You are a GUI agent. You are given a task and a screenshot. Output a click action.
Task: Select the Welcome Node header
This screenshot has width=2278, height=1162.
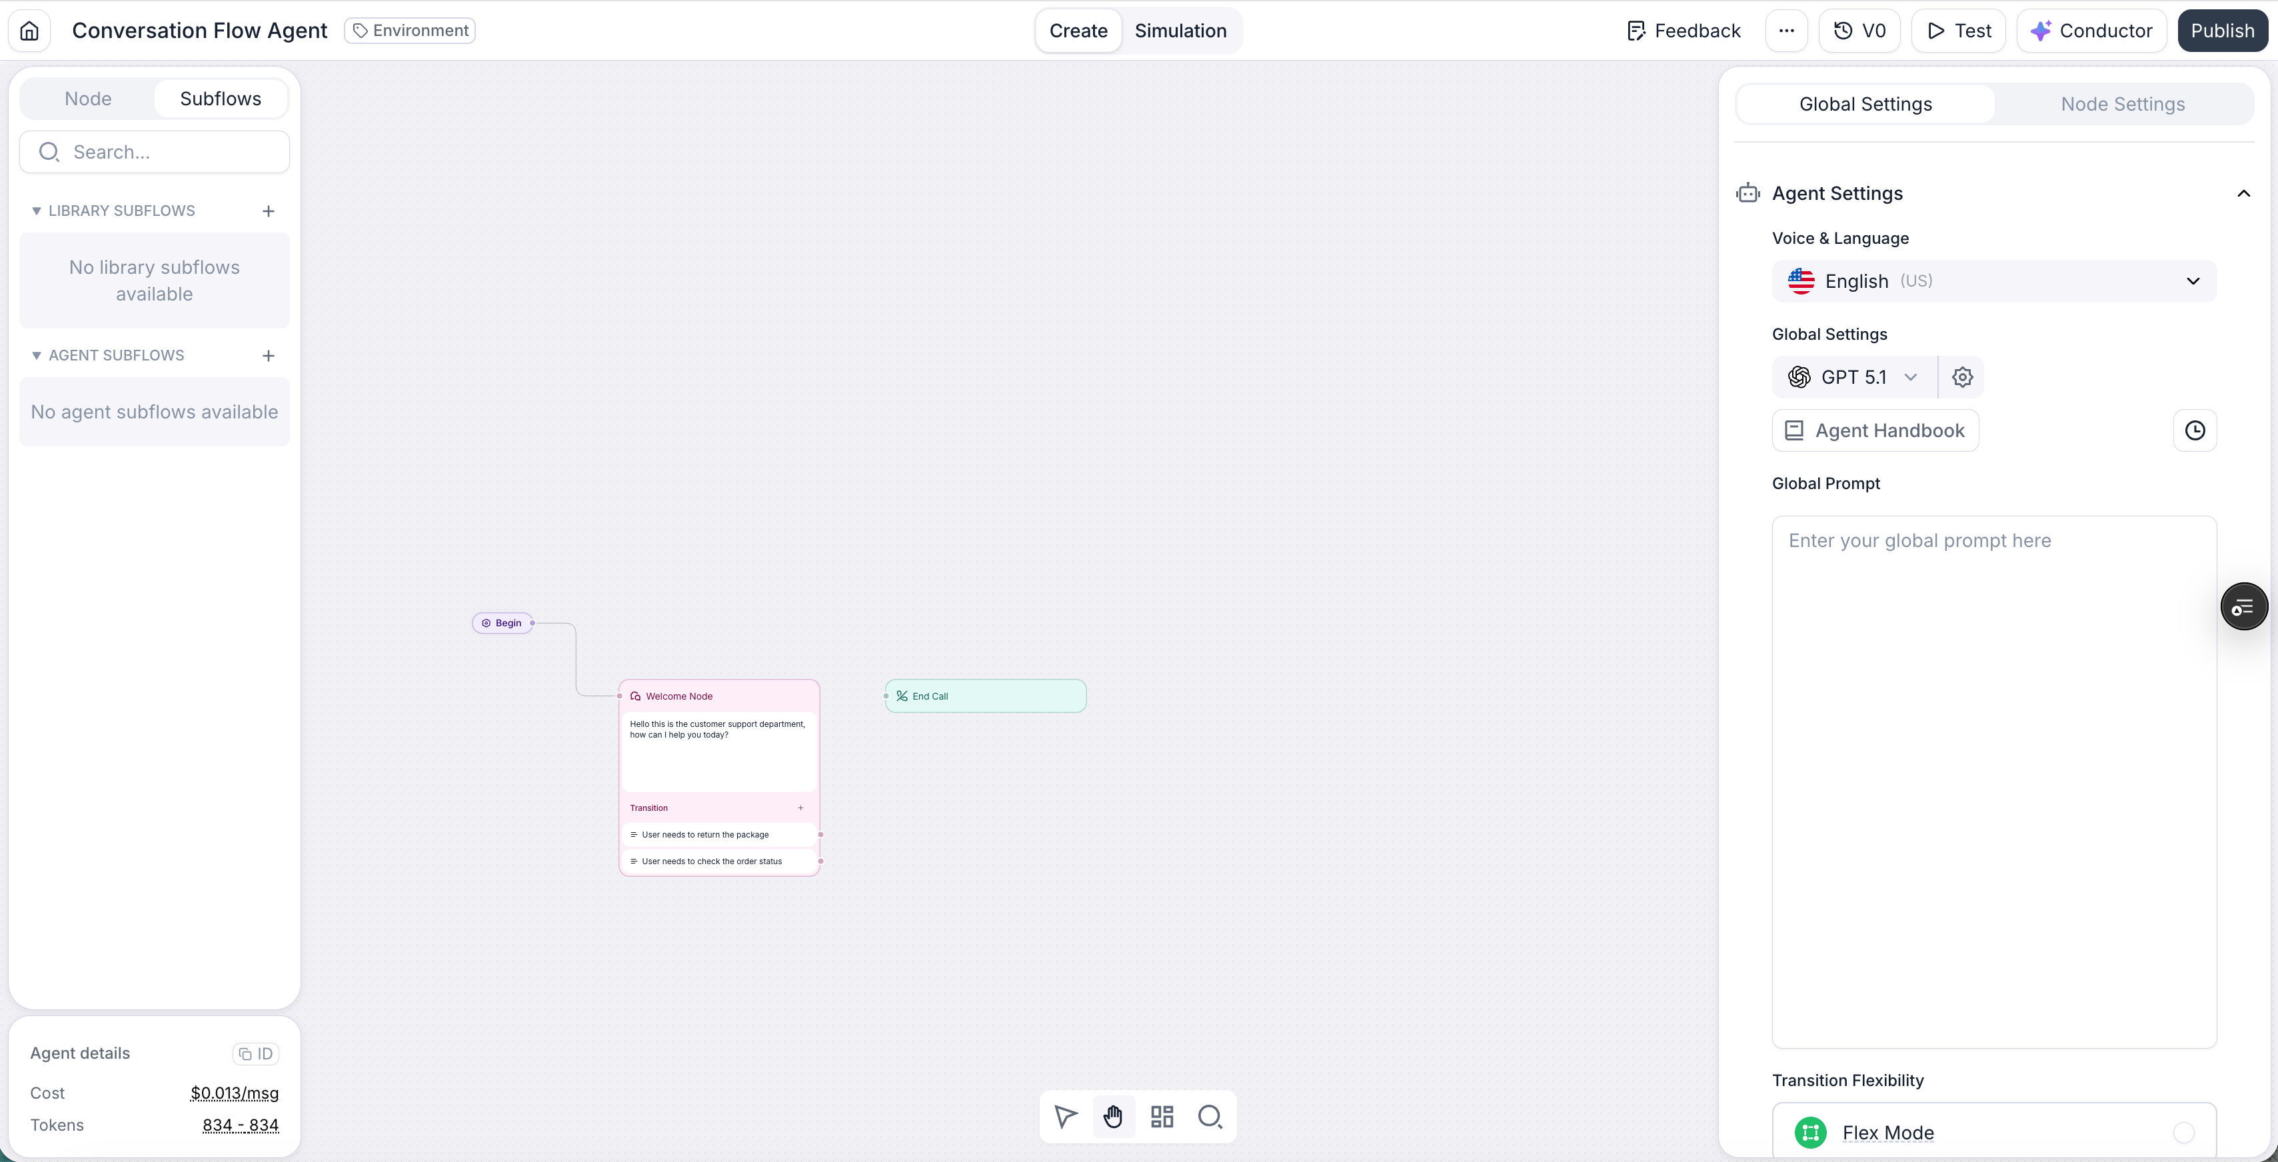click(719, 697)
